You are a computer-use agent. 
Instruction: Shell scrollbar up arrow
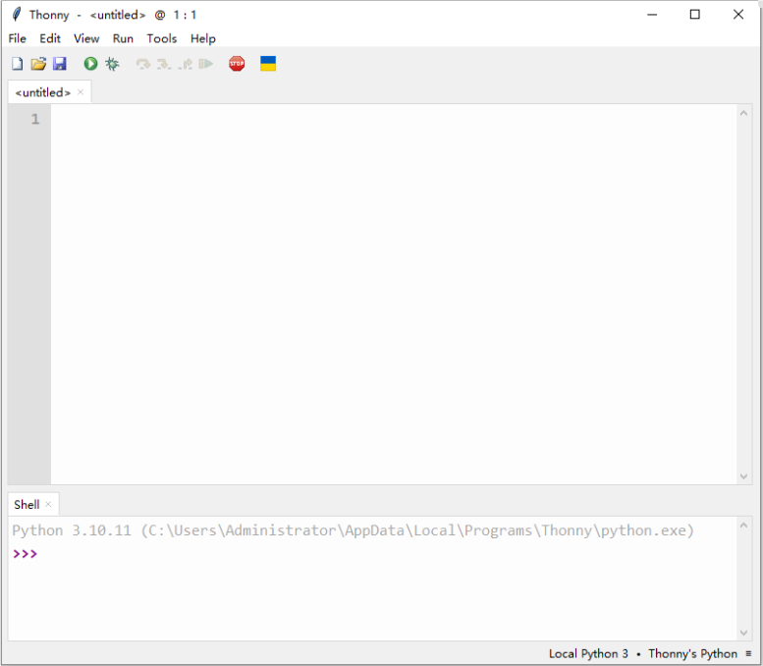pyautogui.click(x=743, y=526)
